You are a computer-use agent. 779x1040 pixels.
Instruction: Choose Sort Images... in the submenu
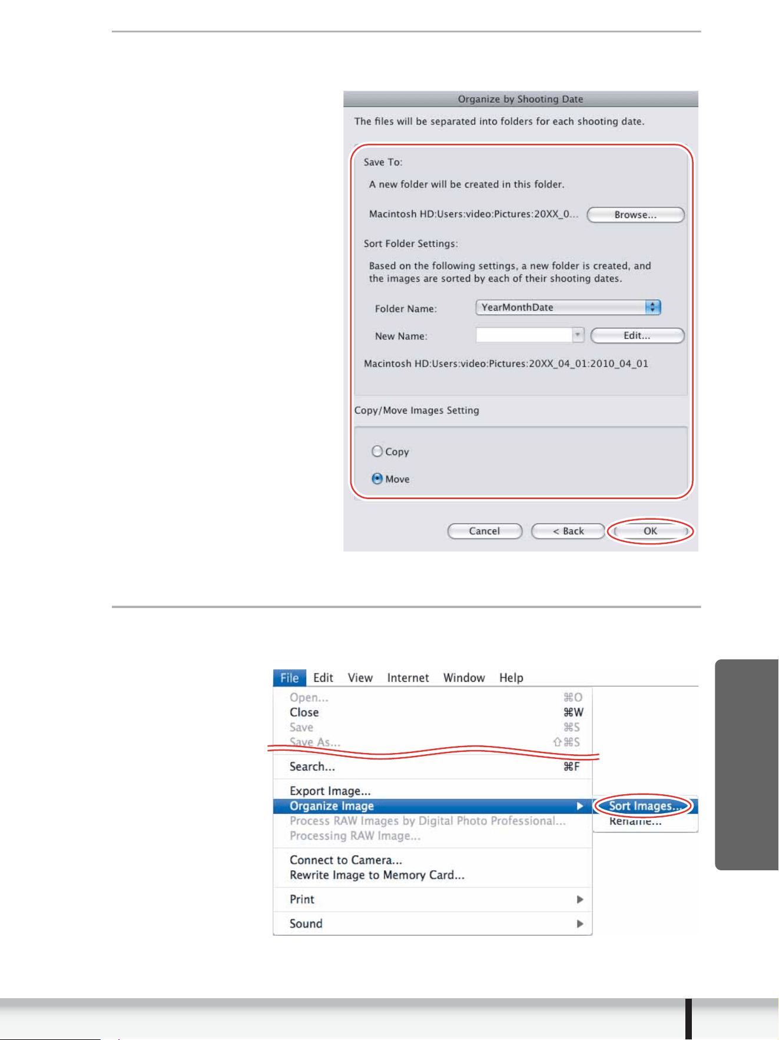645,806
